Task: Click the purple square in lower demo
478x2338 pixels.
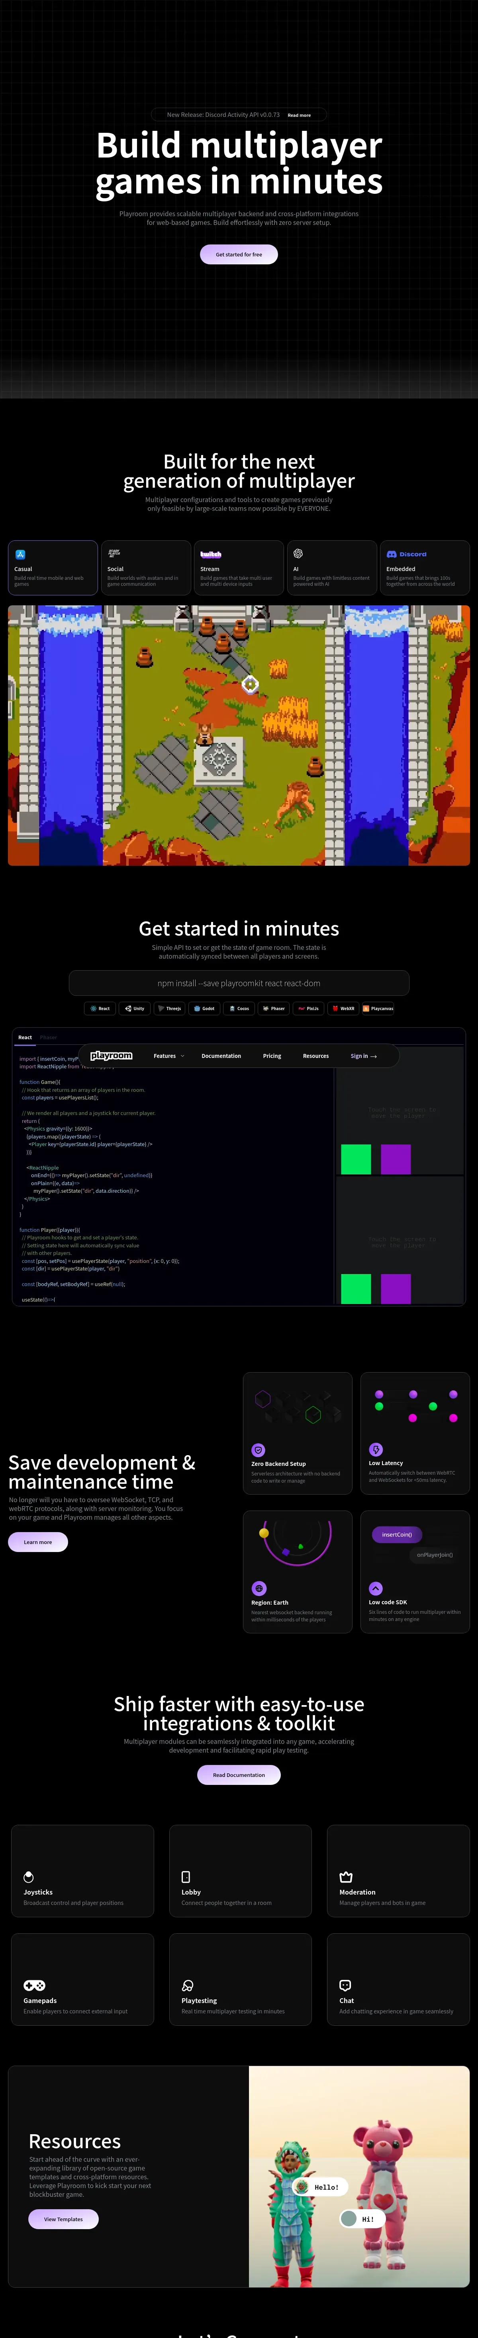Action: point(396,1289)
